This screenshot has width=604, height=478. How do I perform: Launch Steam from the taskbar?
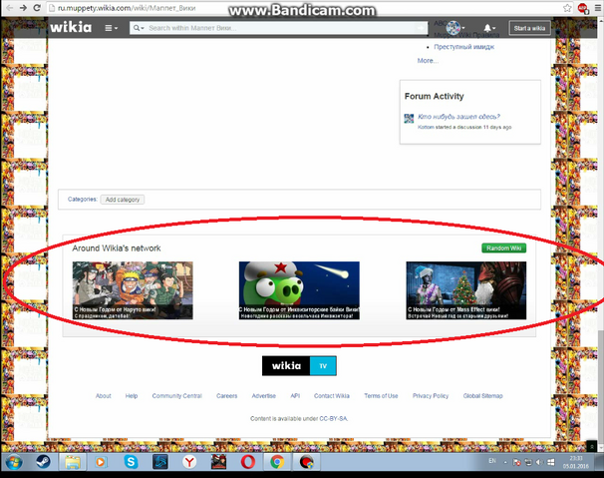coord(43,462)
